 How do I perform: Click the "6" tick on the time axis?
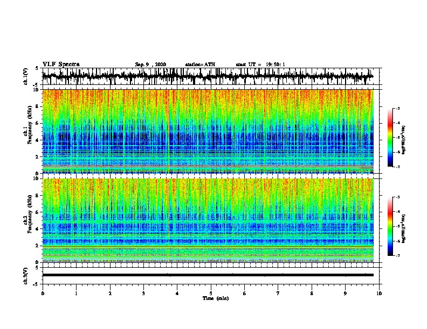point(245,294)
